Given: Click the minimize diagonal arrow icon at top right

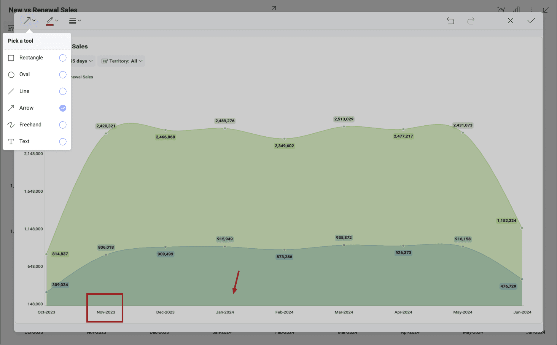Looking at the screenshot, I should click(546, 10).
